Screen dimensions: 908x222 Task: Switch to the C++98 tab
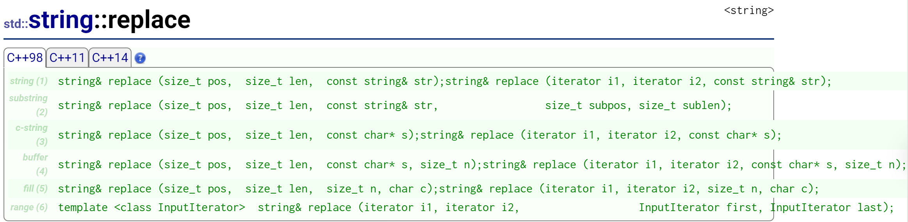pos(25,58)
